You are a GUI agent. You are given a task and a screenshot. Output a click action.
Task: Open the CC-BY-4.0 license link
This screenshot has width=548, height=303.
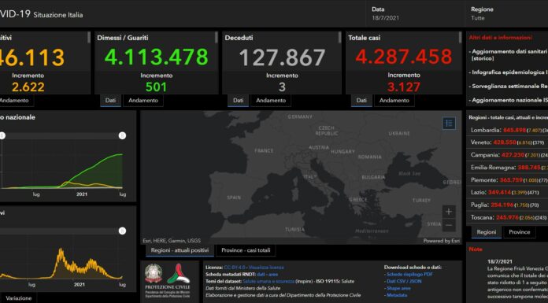235,268
